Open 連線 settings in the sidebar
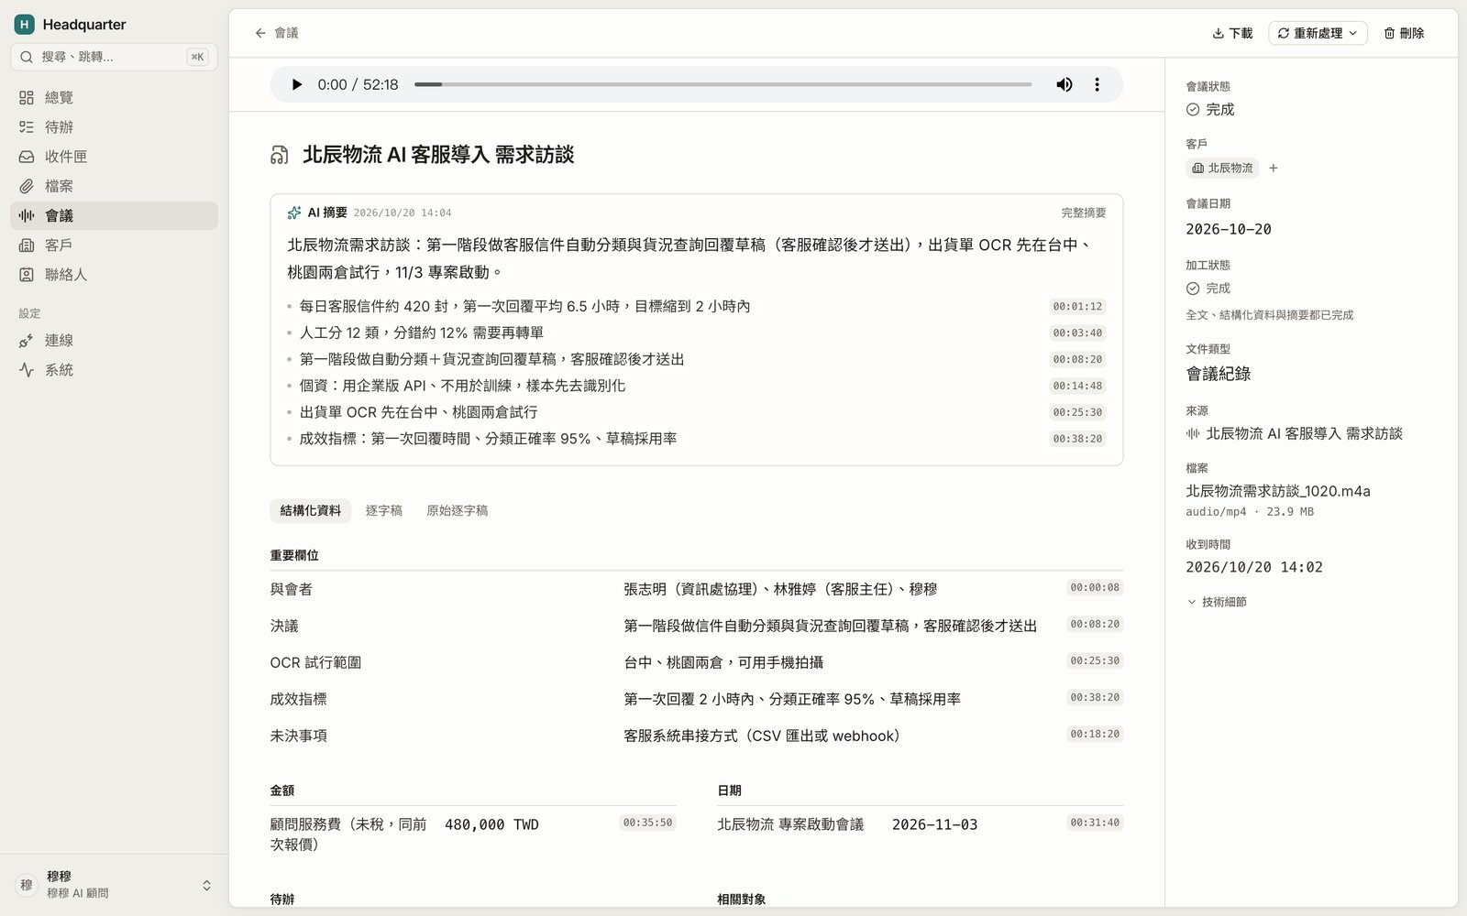The image size is (1467, 916). pos(115,340)
